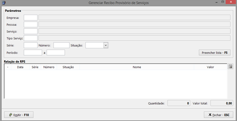Image resolution: width=237 pixels, height=121 pixels.
Task: Focus the Serviço code input field
Action: (30, 31)
